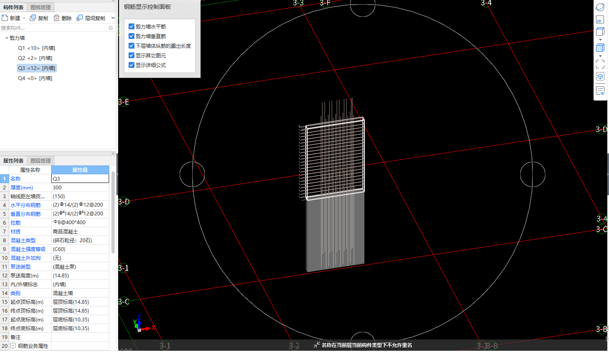Click the 内/外墙标志 value (内墙)
This screenshot has width=609, height=352.
[x=80, y=284]
